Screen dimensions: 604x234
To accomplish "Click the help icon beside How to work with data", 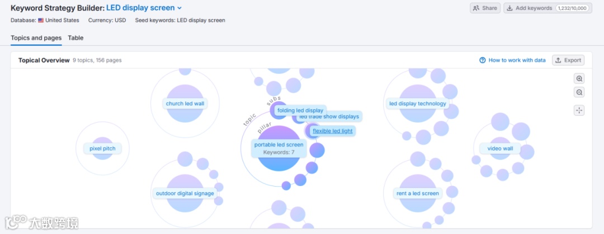I will (482, 60).
